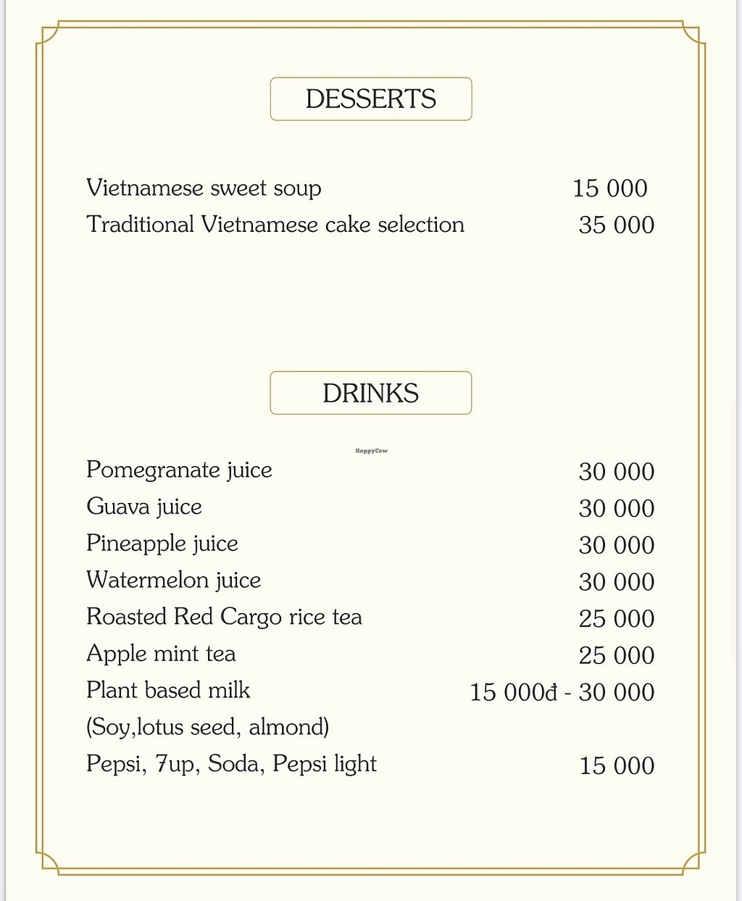Screen dimensions: 742x901
Task: Select Traditional Vietnamese cake selection item
Action: coord(275,225)
